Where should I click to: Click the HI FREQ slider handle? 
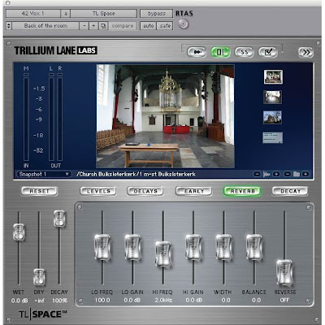click(x=163, y=253)
